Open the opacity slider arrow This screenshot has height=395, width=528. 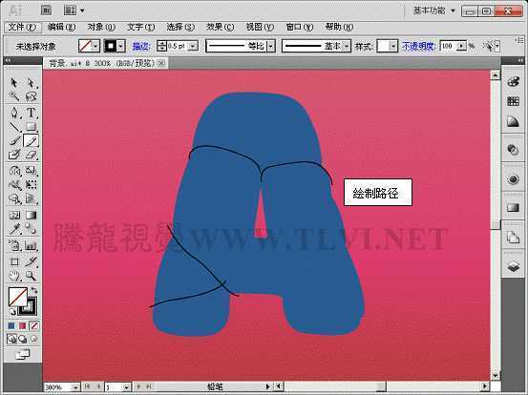click(x=462, y=46)
